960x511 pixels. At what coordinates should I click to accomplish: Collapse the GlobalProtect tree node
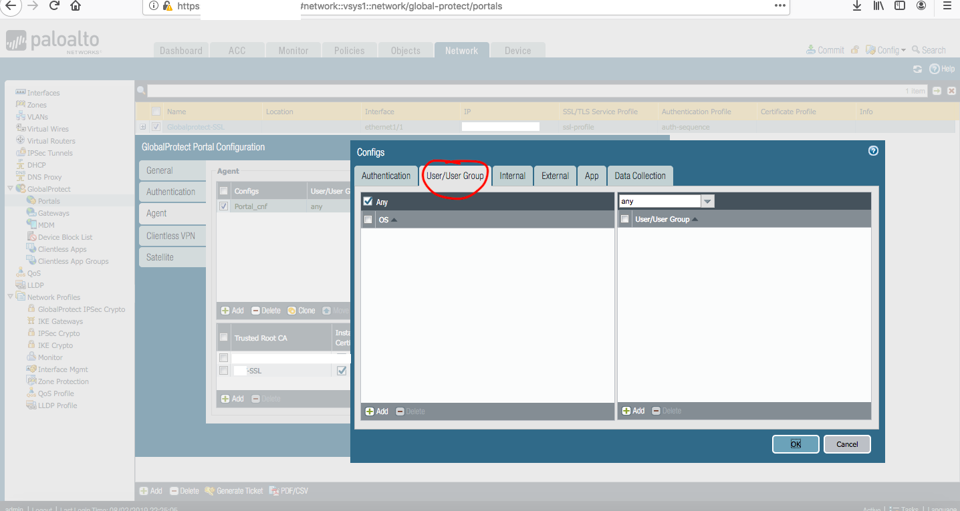point(10,189)
